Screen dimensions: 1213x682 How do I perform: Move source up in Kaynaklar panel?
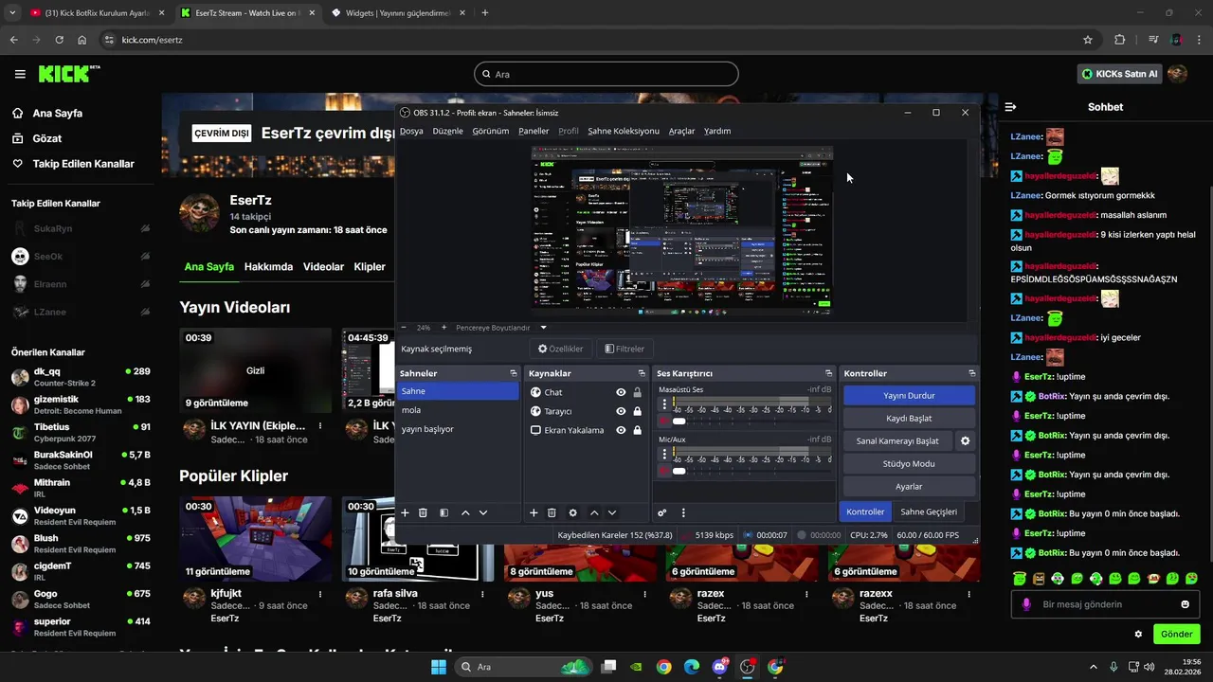pos(594,512)
